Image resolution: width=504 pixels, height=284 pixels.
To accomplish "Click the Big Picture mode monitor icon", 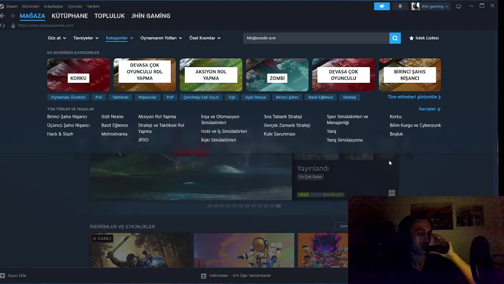I will (458, 6).
